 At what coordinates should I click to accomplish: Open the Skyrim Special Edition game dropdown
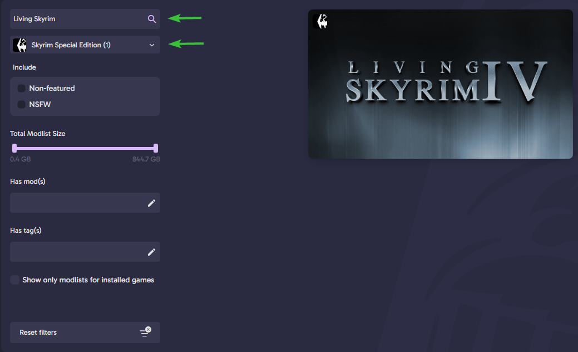point(85,45)
